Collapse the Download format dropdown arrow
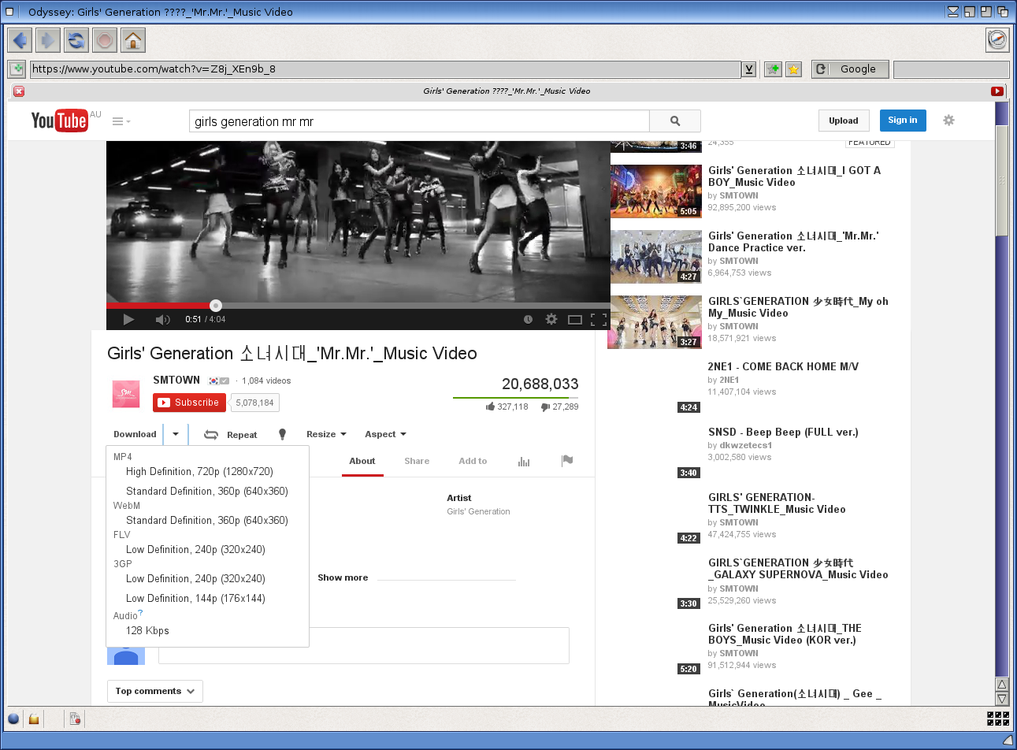 pos(176,434)
